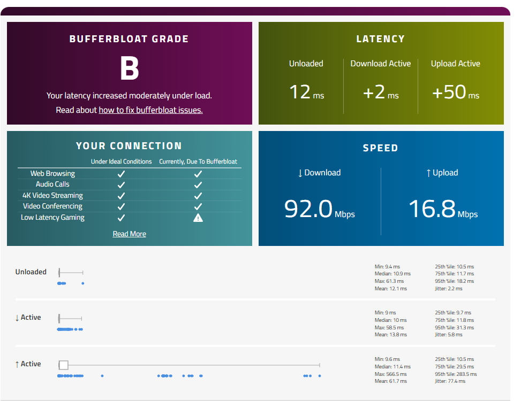The width and height of the screenshot is (521, 401).
Task: Click the Audio Calls bufferbloat checkmark
Action: click(198, 185)
